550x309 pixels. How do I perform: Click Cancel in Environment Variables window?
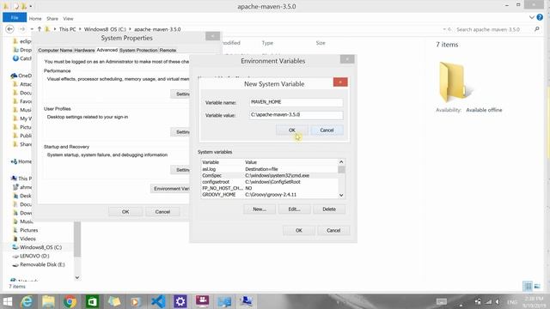click(x=333, y=230)
